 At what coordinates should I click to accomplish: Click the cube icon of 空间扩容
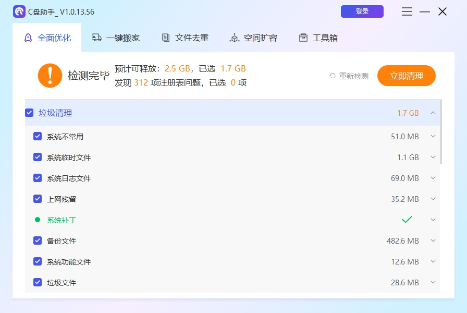pos(235,38)
